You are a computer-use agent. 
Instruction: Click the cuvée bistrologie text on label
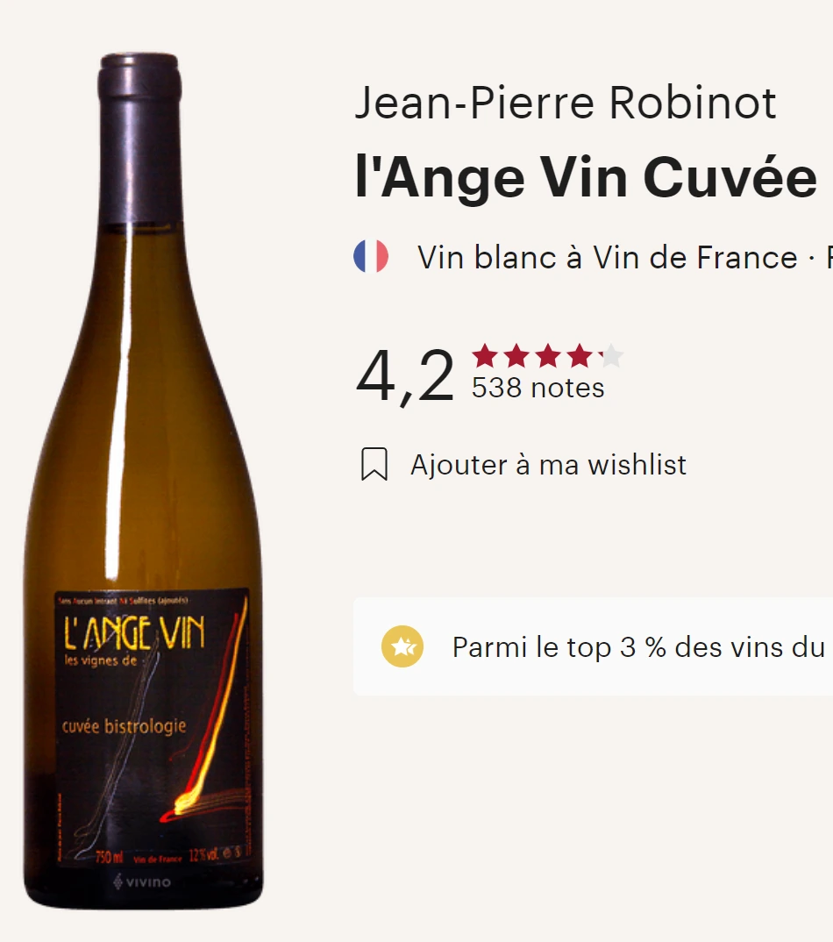124,726
